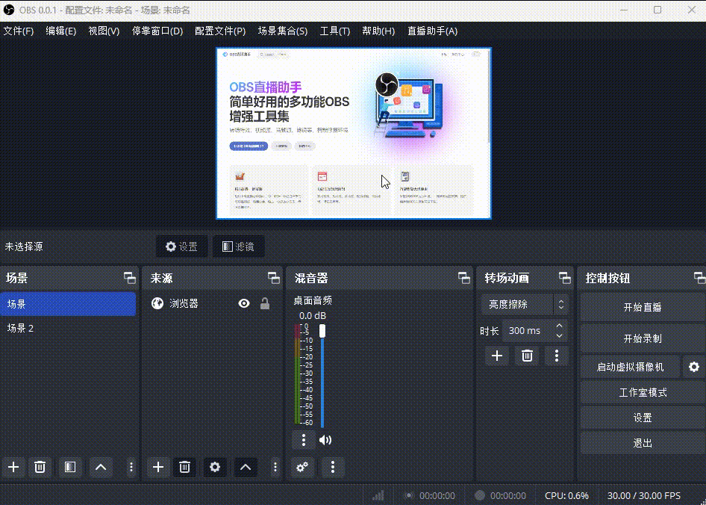The width and height of the screenshot is (706, 505).
Task: Click 30.00 / 30.00 FPS status
Action: coord(644,495)
